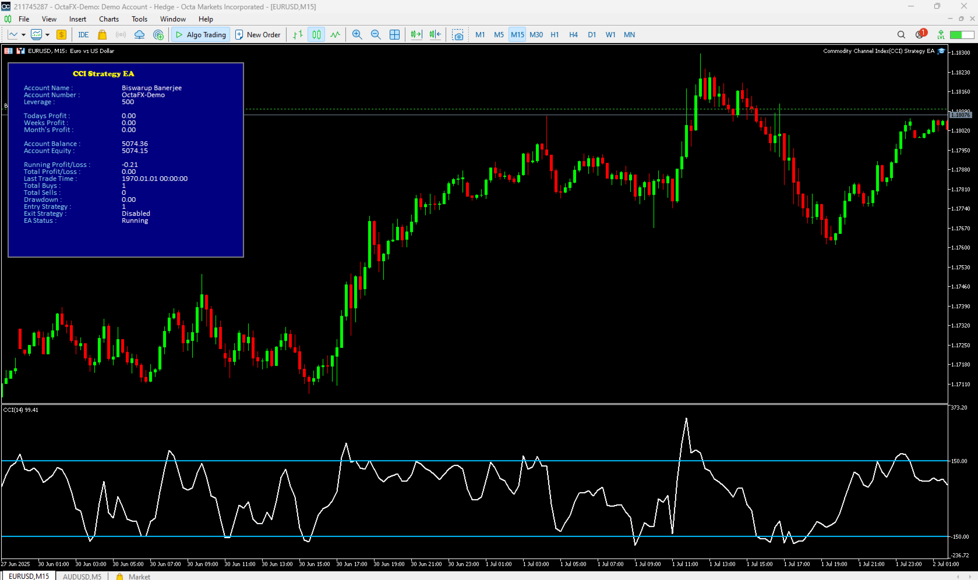Viewport: 978px width, 580px height.
Task: Open the Charts menu
Action: (109, 19)
